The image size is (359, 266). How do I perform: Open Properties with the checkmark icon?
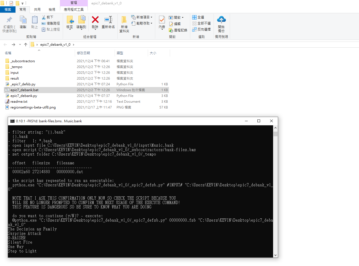[x=162, y=20]
